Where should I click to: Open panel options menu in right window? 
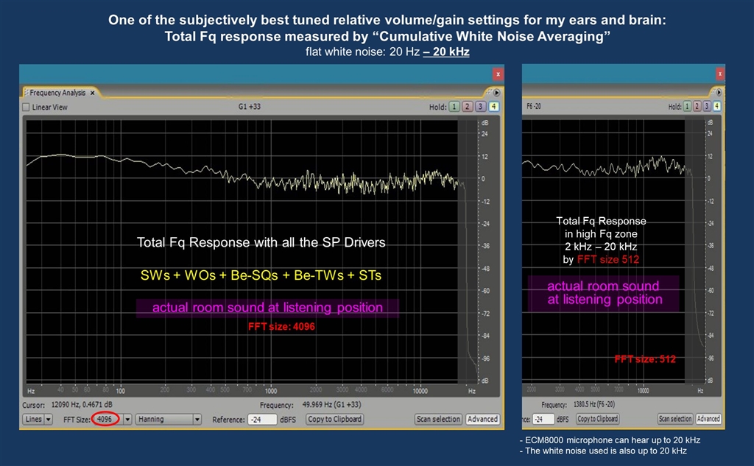(x=719, y=92)
